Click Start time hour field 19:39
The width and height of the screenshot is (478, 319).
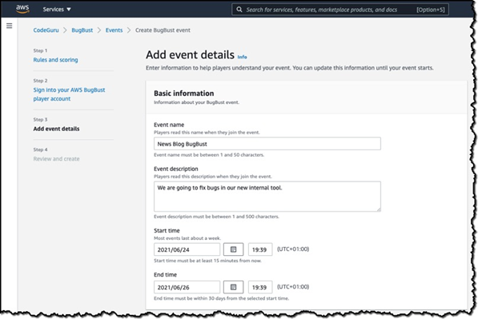click(x=260, y=249)
